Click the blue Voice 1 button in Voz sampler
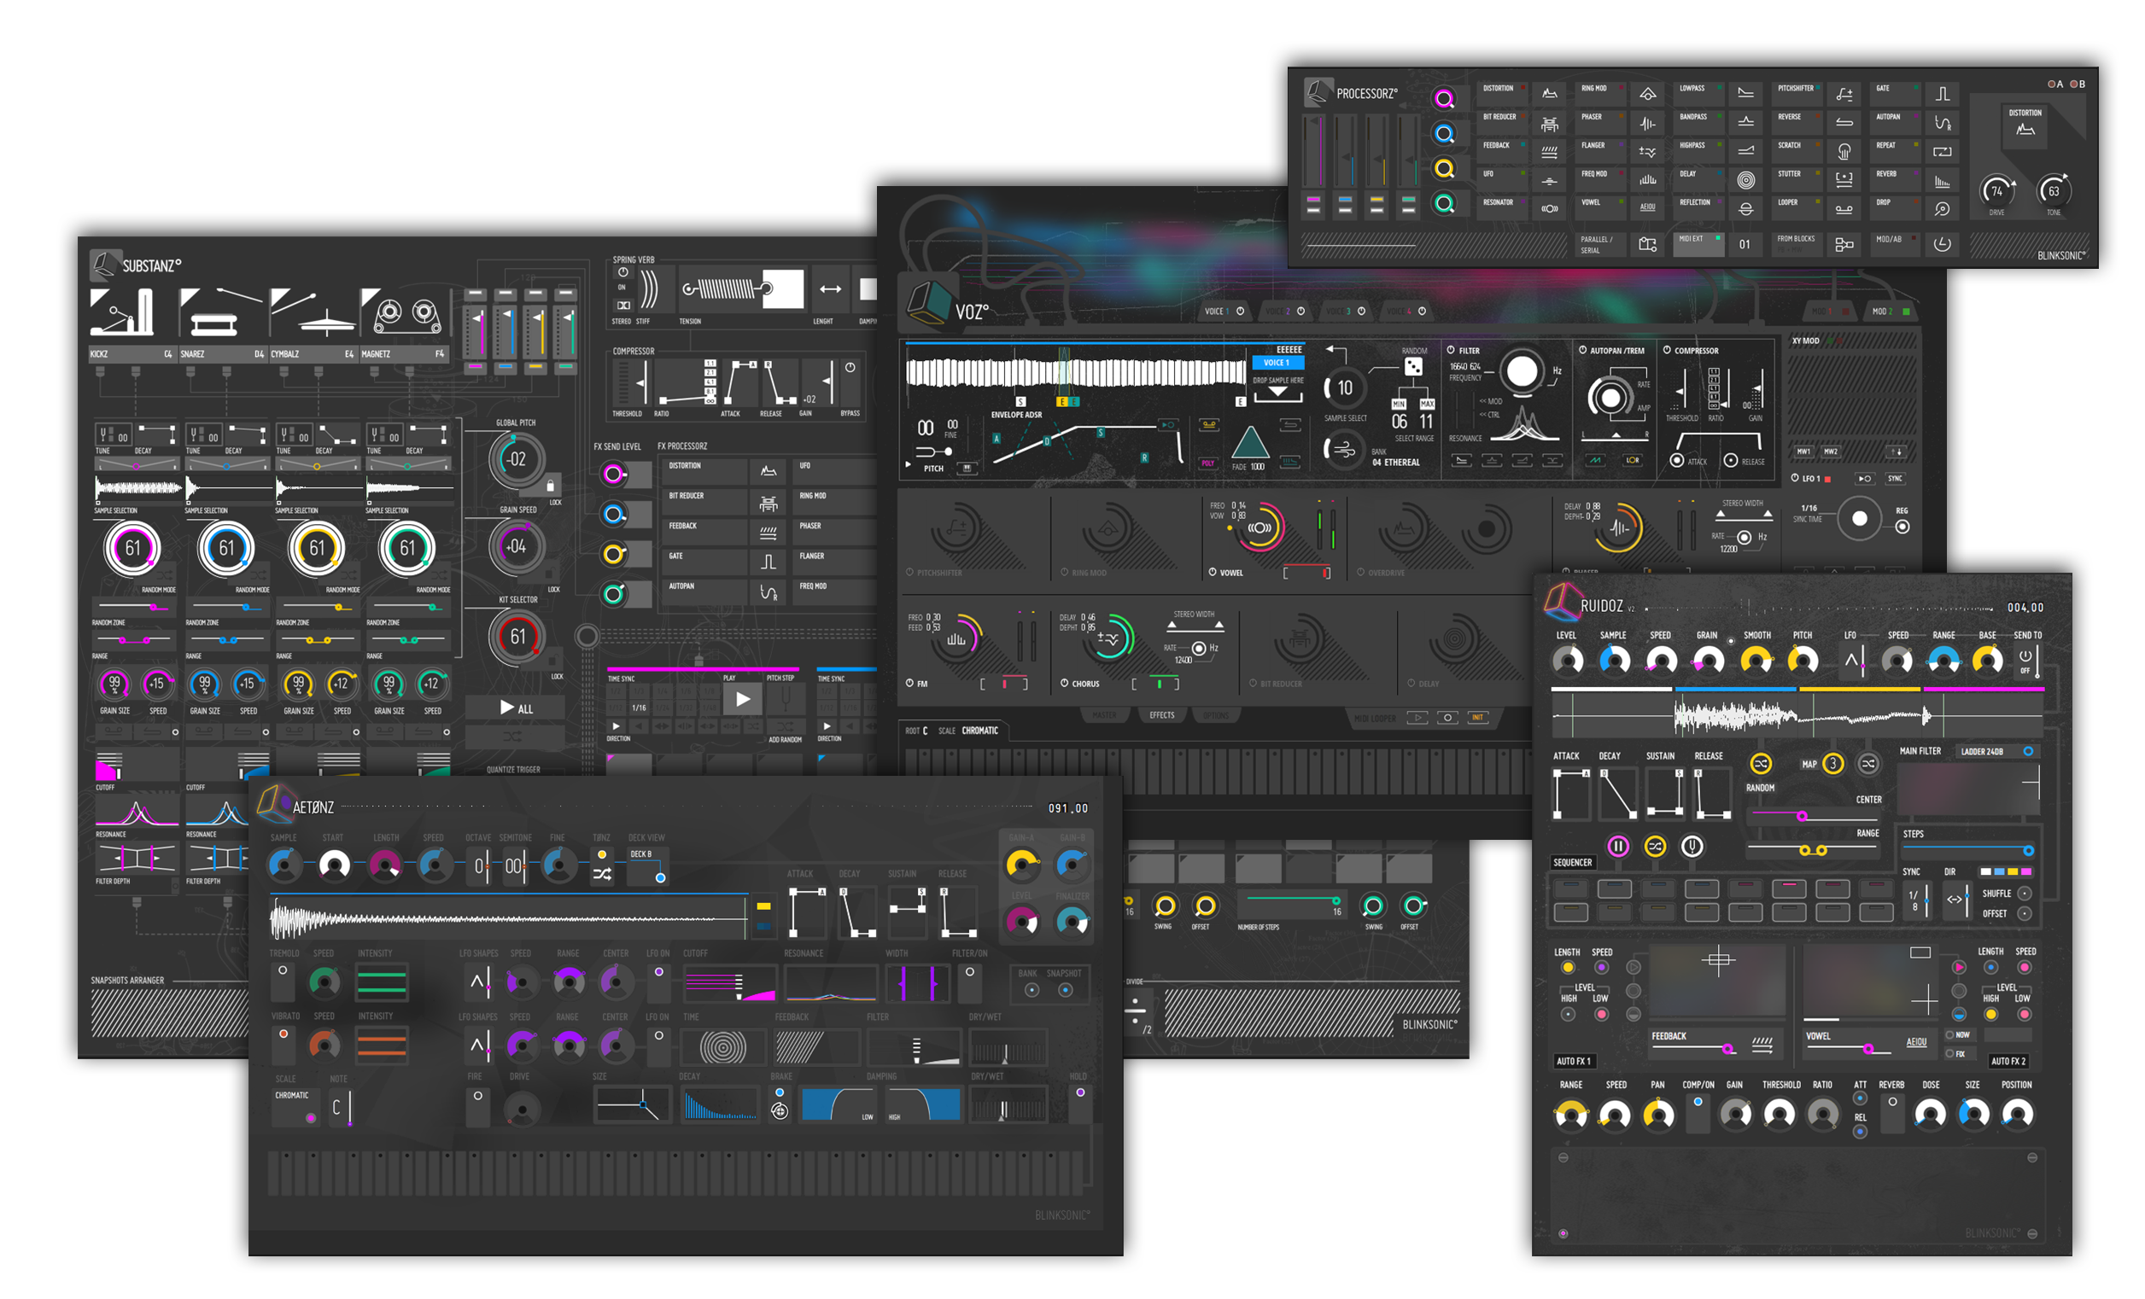The image size is (2145, 1299). click(1277, 363)
